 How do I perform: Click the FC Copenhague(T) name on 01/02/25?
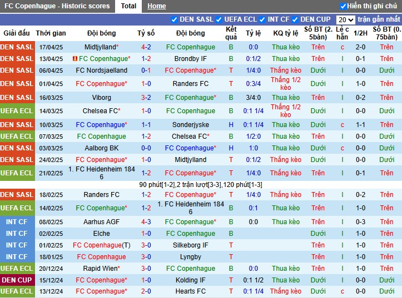click(102, 245)
